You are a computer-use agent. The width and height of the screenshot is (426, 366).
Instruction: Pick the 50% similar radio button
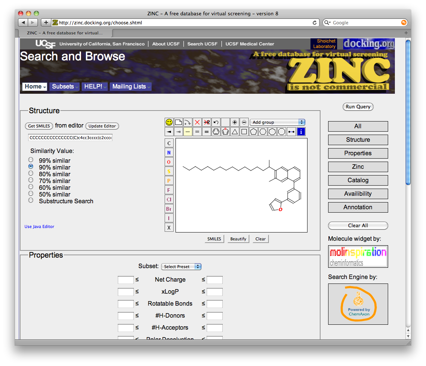[31, 193]
